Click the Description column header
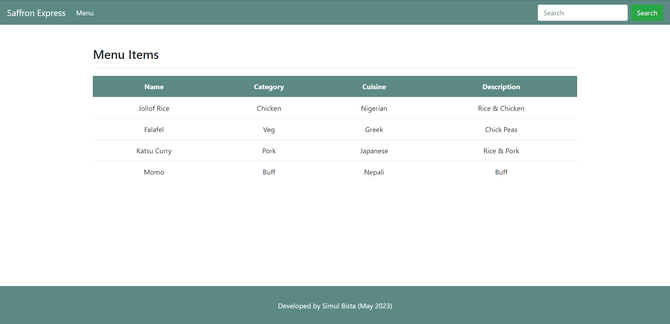 [501, 87]
